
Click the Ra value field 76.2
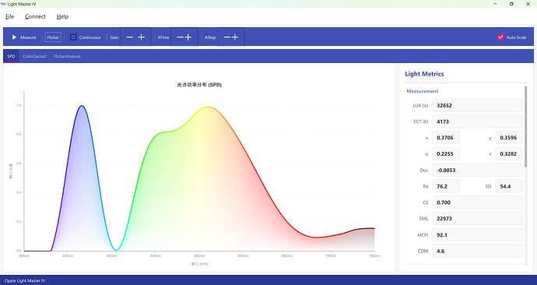446,186
